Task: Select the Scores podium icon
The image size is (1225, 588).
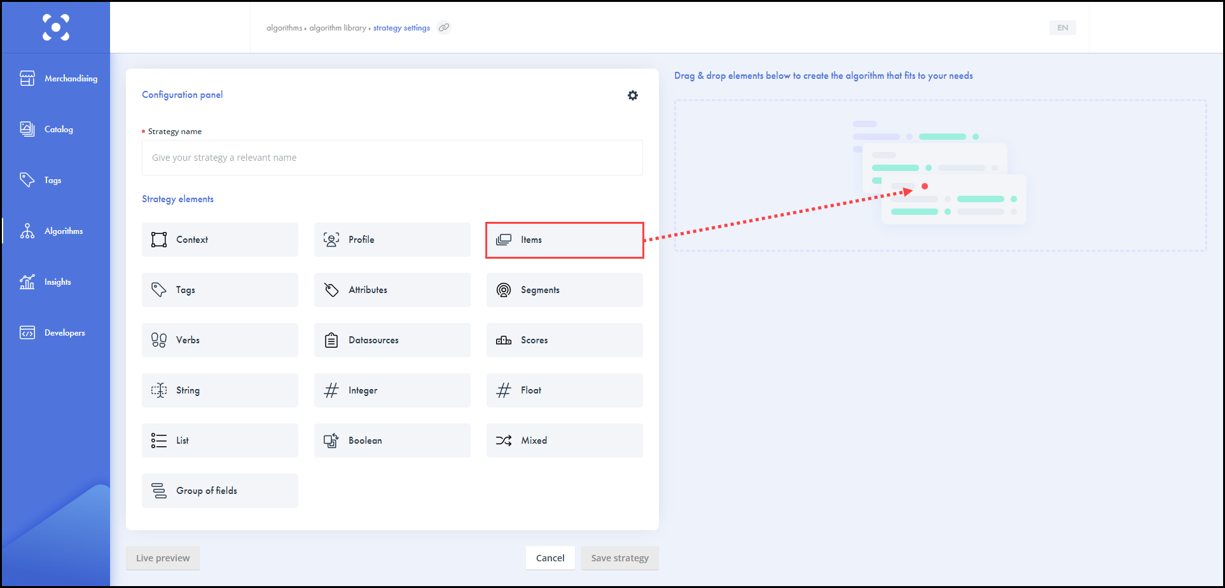Action: pos(504,340)
